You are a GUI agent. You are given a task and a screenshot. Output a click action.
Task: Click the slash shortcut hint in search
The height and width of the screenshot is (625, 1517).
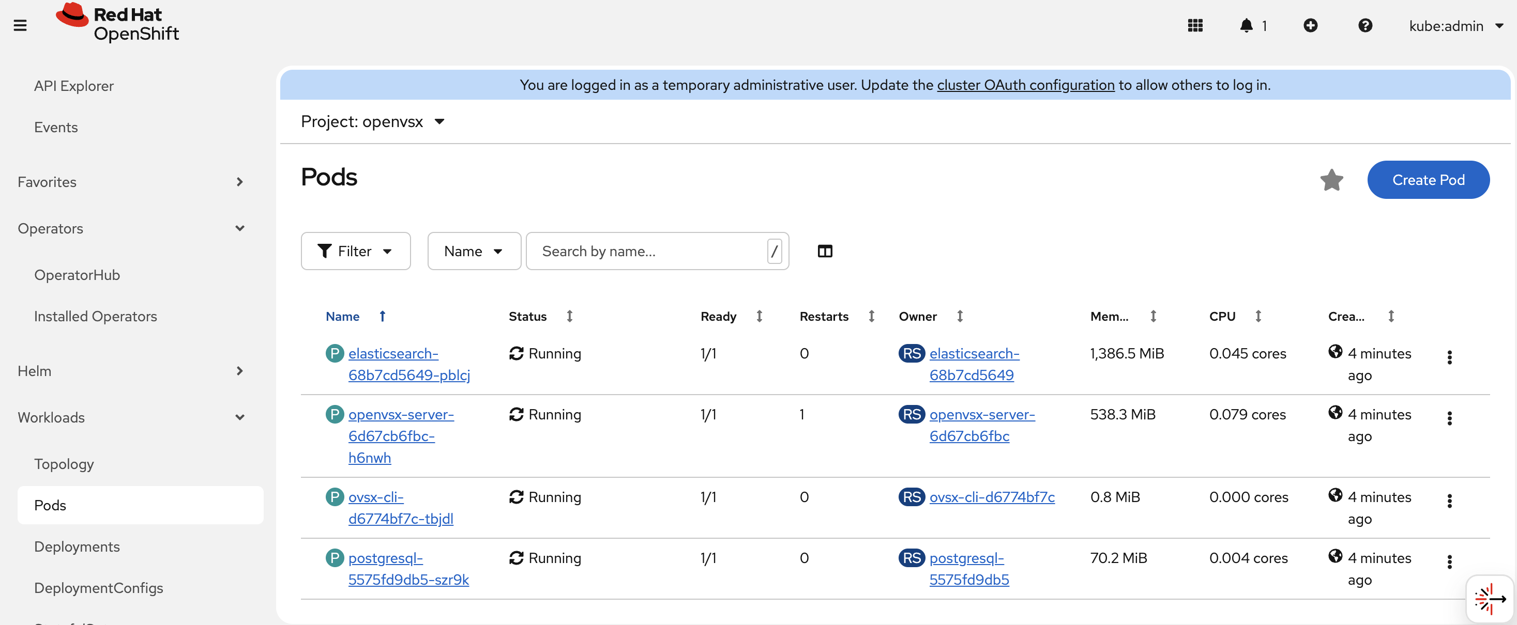pyautogui.click(x=775, y=252)
